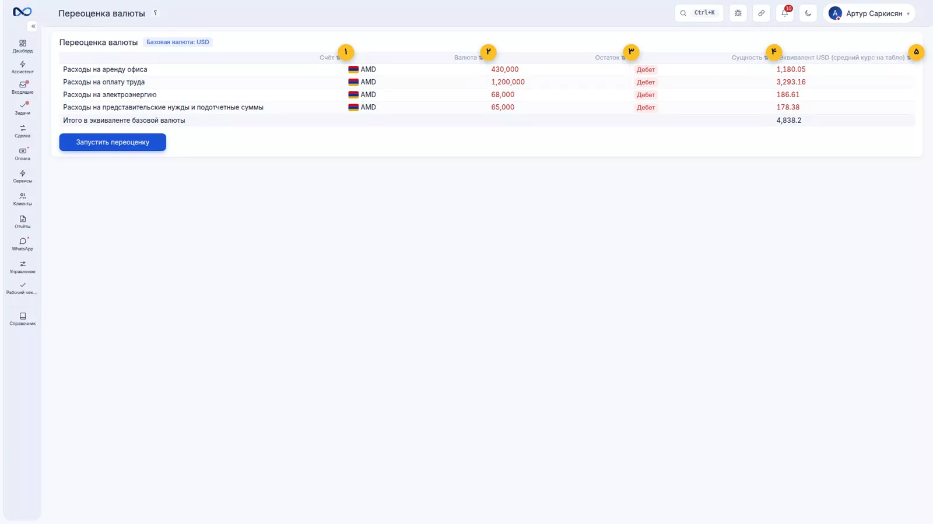Viewport: 933px width, 524px height.
Task: Open the Оплата sidebar item
Action: coord(22,154)
